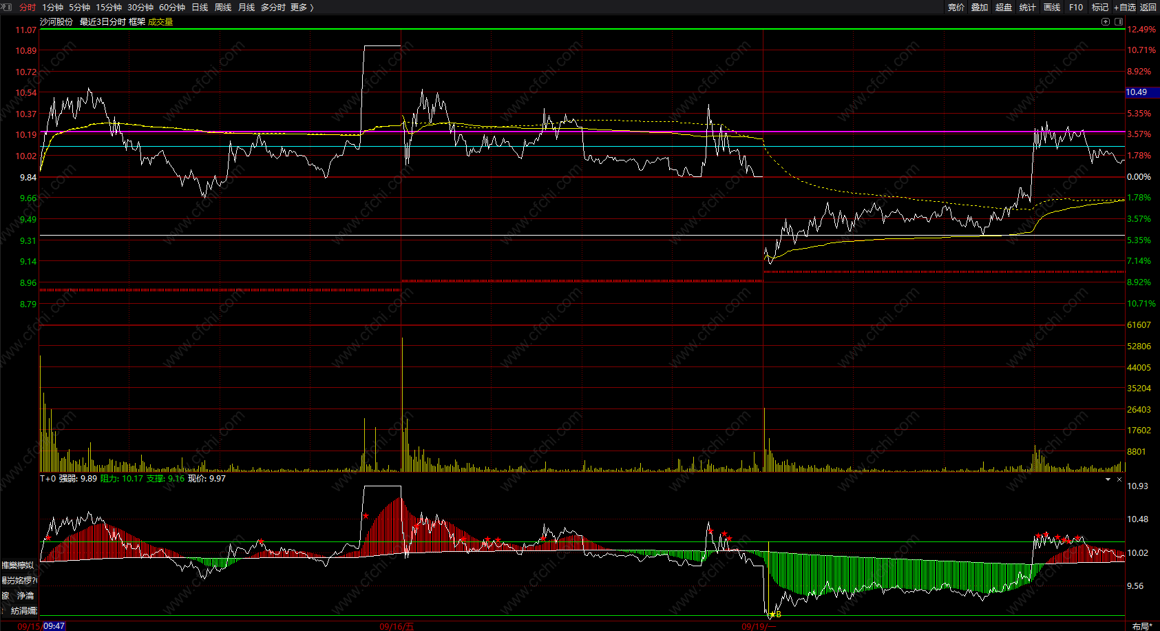Click the 8801 volume axis label
Viewport: 1160px width, 631px height.
coord(1137,452)
